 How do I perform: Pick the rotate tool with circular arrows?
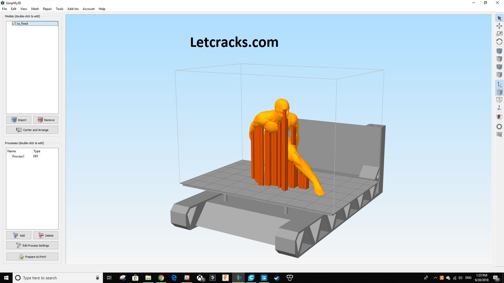(499, 42)
